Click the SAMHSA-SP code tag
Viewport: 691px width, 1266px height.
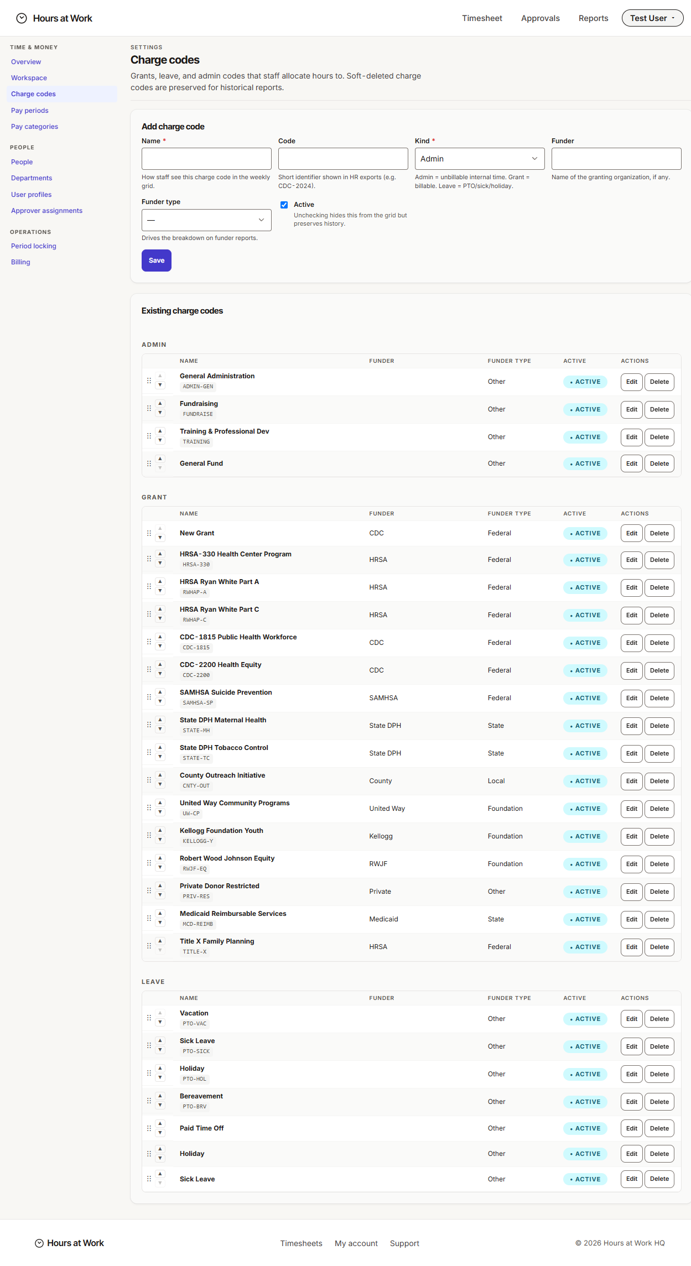[198, 703]
